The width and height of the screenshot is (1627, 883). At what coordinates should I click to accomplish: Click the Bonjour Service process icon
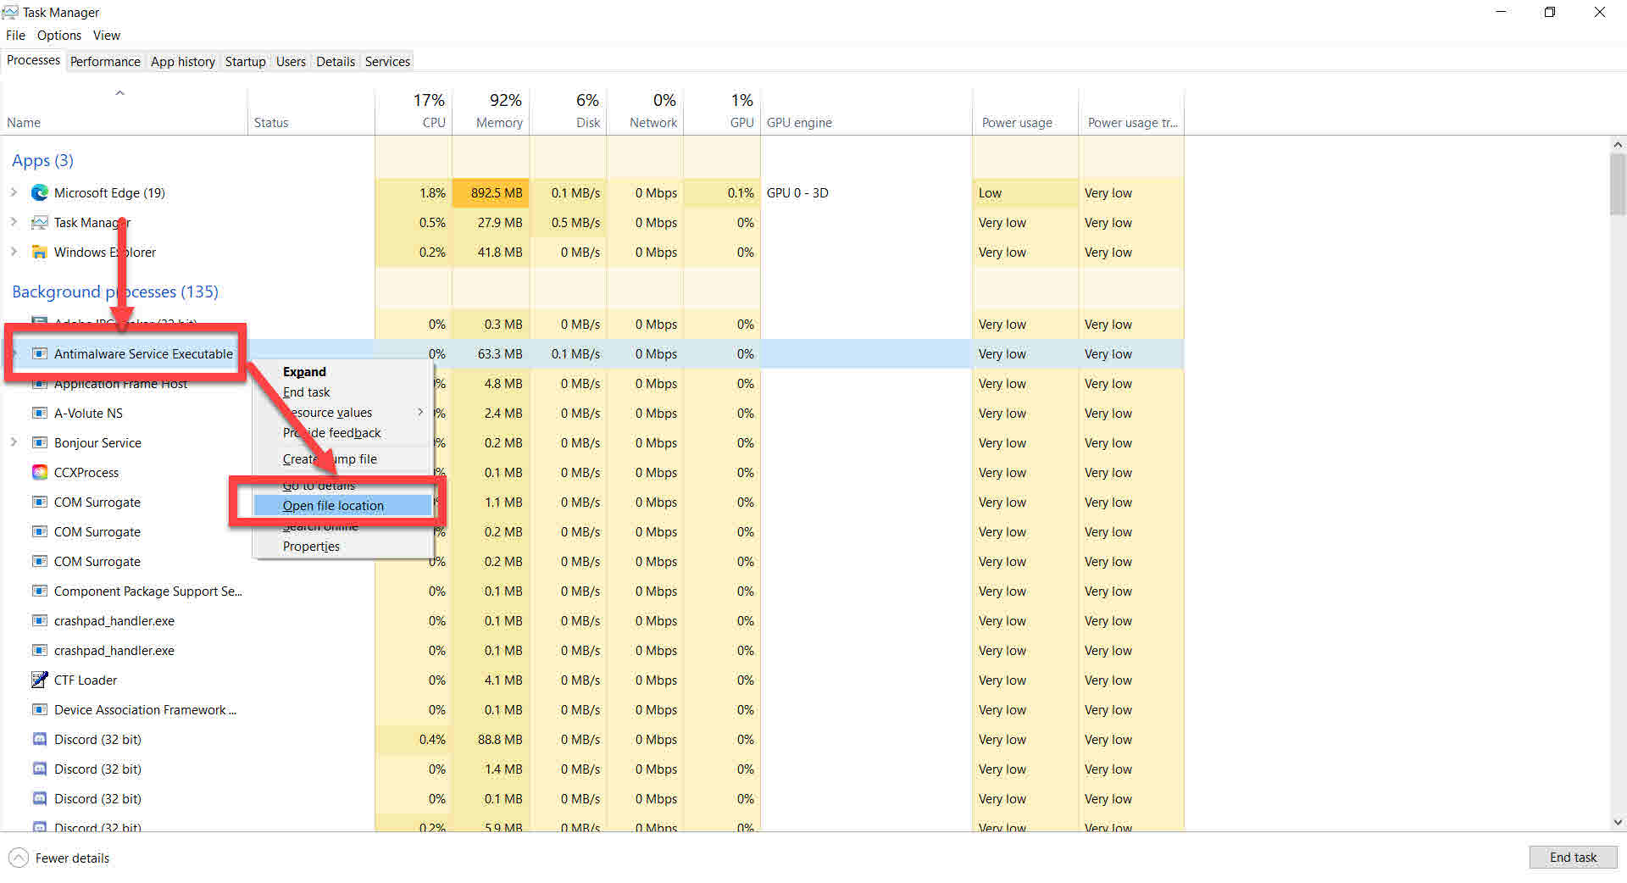[x=39, y=443]
